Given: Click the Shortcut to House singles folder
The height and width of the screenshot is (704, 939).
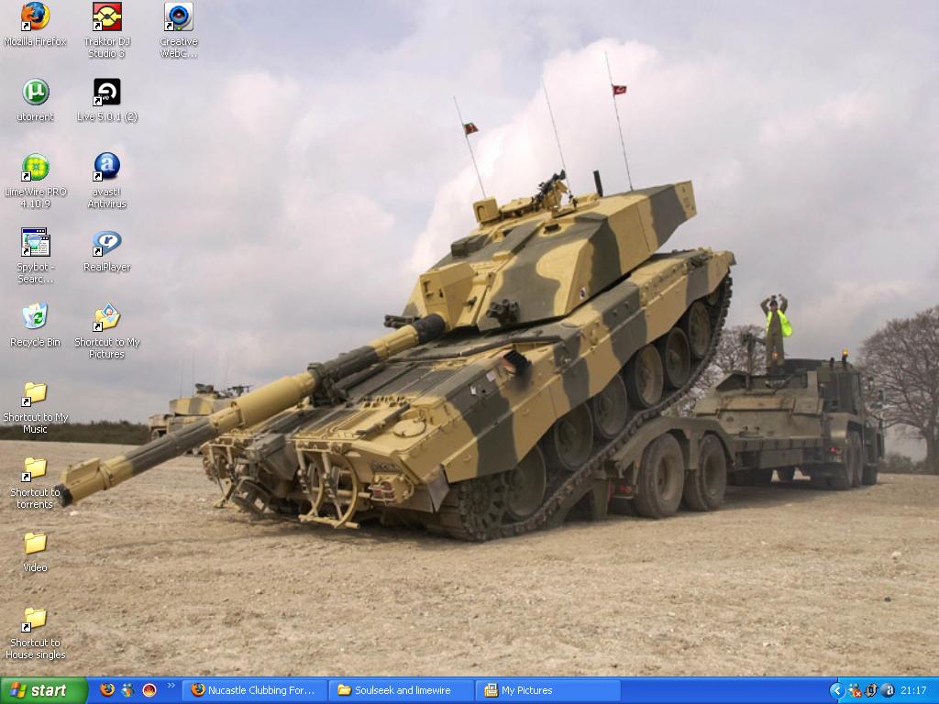Looking at the screenshot, I should tap(35, 620).
